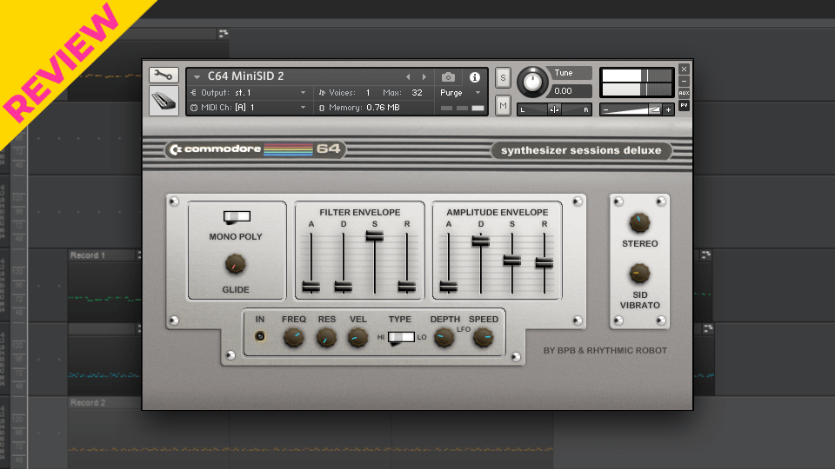Click the instrument keyboard icon below wrench
This screenshot has height=469, width=835.
pos(164,101)
